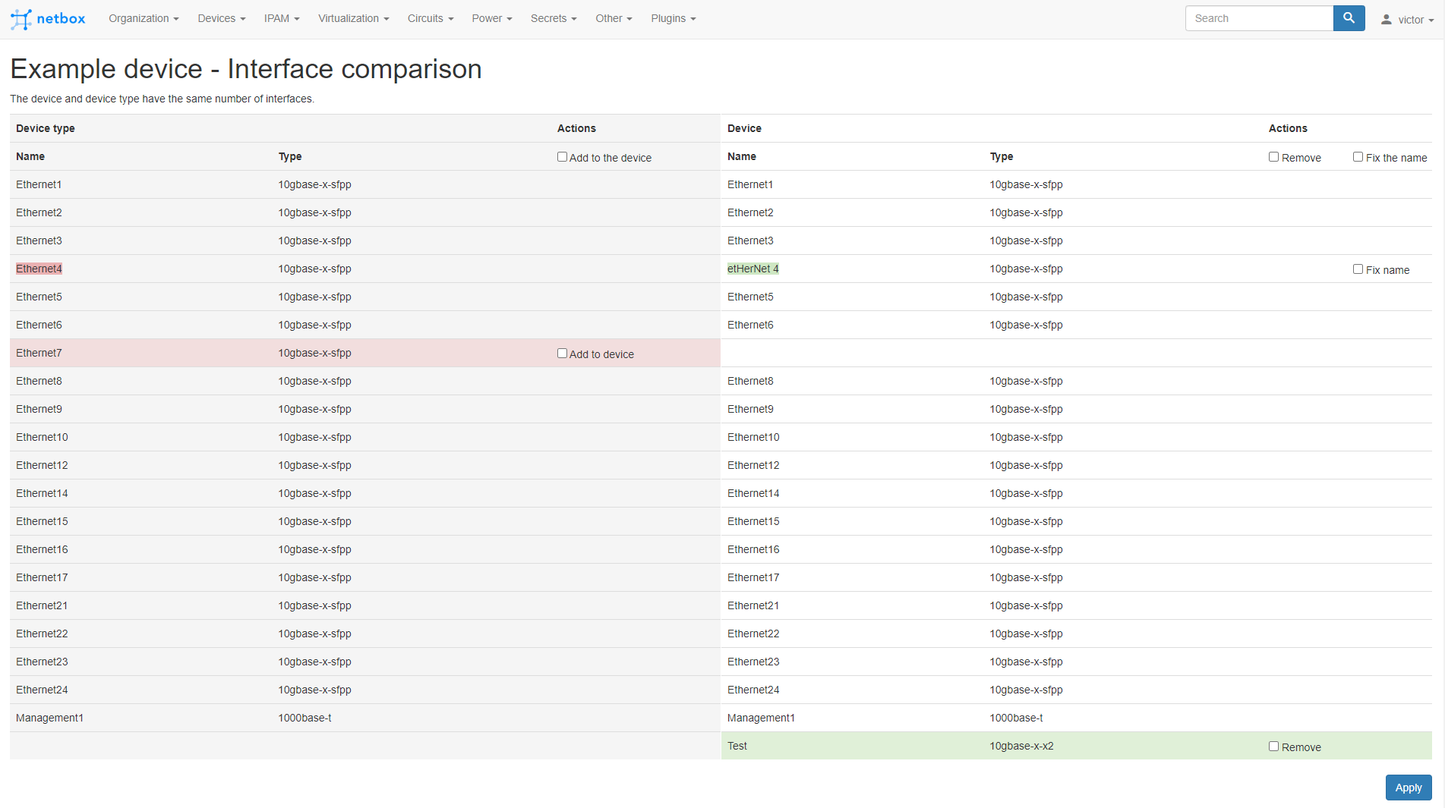This screenshot has width=1445, height=808.
Task: Click the NetBox logo
Action: tap(48, 19)
